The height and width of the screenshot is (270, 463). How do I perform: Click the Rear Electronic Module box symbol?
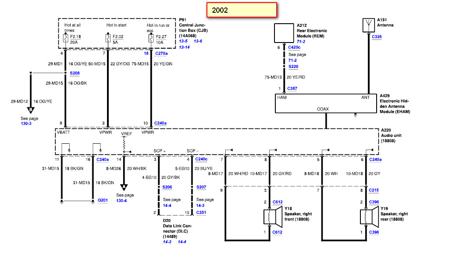(x=284, y=33)
